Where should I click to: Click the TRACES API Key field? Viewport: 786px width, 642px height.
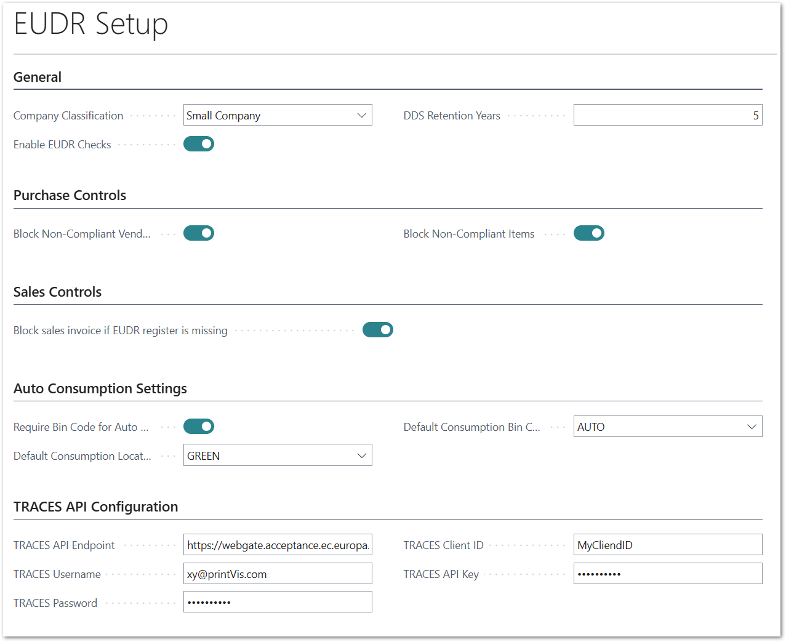(x=668, y=574)
